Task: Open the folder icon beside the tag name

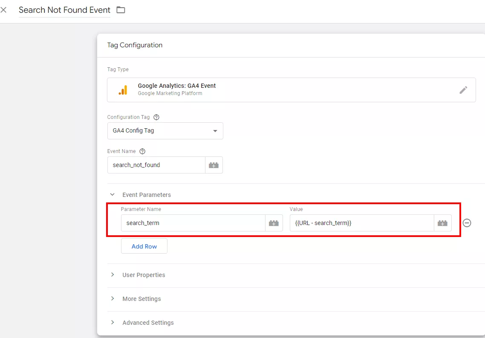Action: (x=121, y=10)
